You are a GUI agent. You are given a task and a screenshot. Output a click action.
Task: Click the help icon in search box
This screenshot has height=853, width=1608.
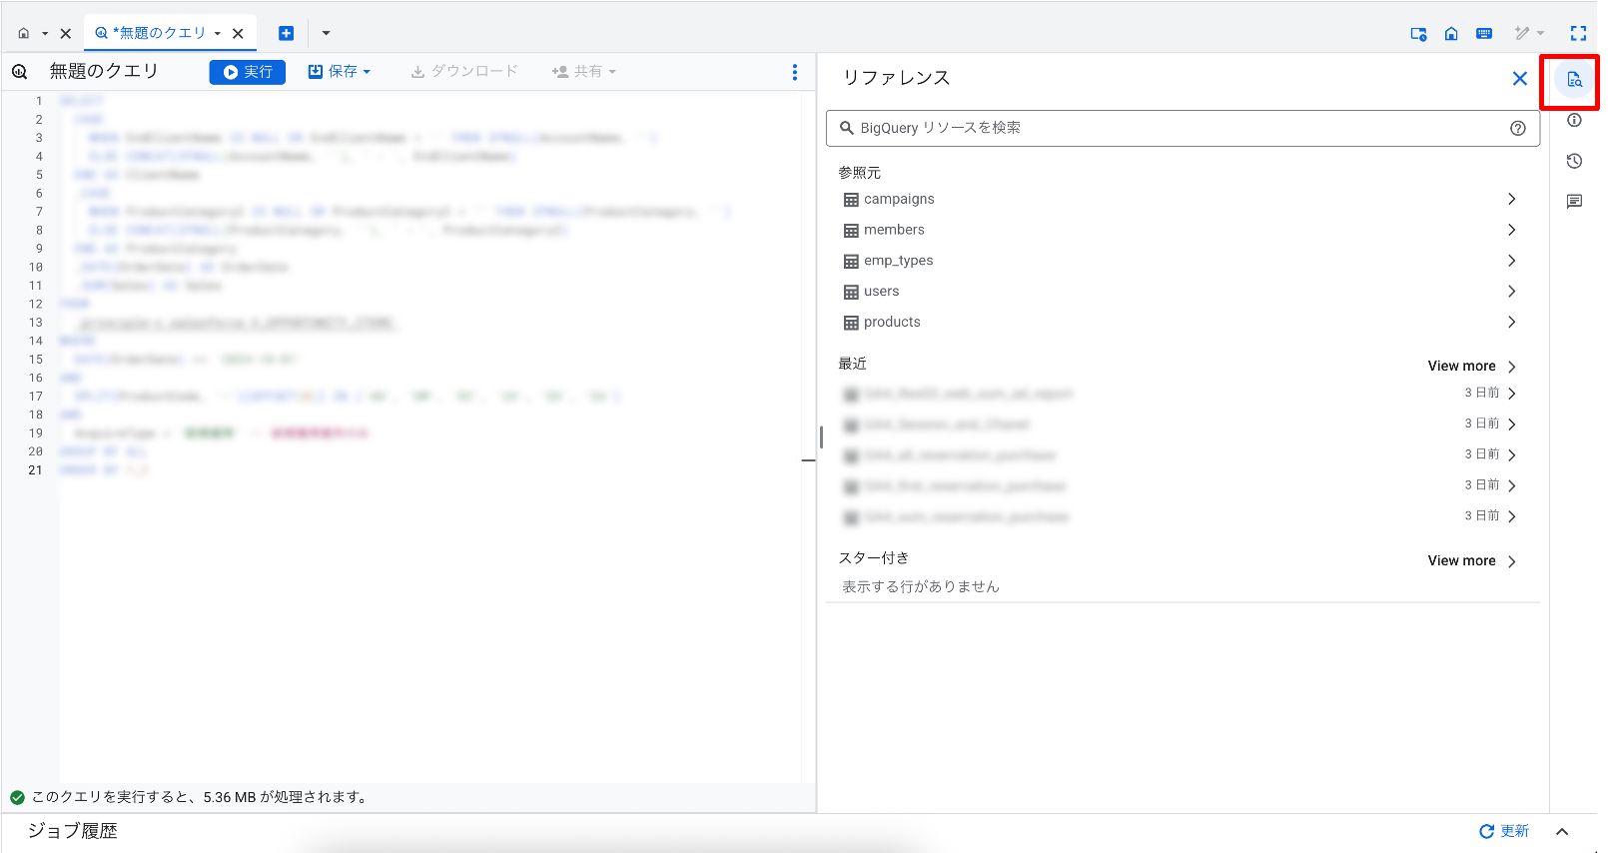click(1517, 128)
